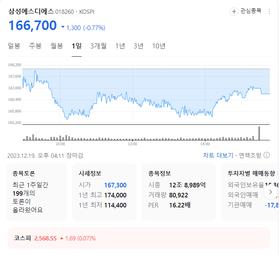Click the red KOSPI up-arrow indicator
The image size is (280, 255).
(62, 238)
